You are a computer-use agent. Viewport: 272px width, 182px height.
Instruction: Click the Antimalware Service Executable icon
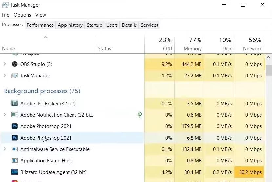(x=14, y=149)
